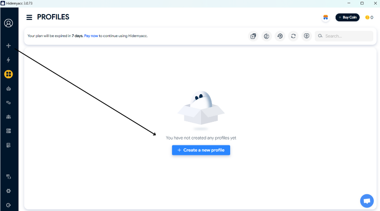The image size is (380, 211).
Task: Click the circular-arrow coin toolbar icon
Action: coord(267,36)
